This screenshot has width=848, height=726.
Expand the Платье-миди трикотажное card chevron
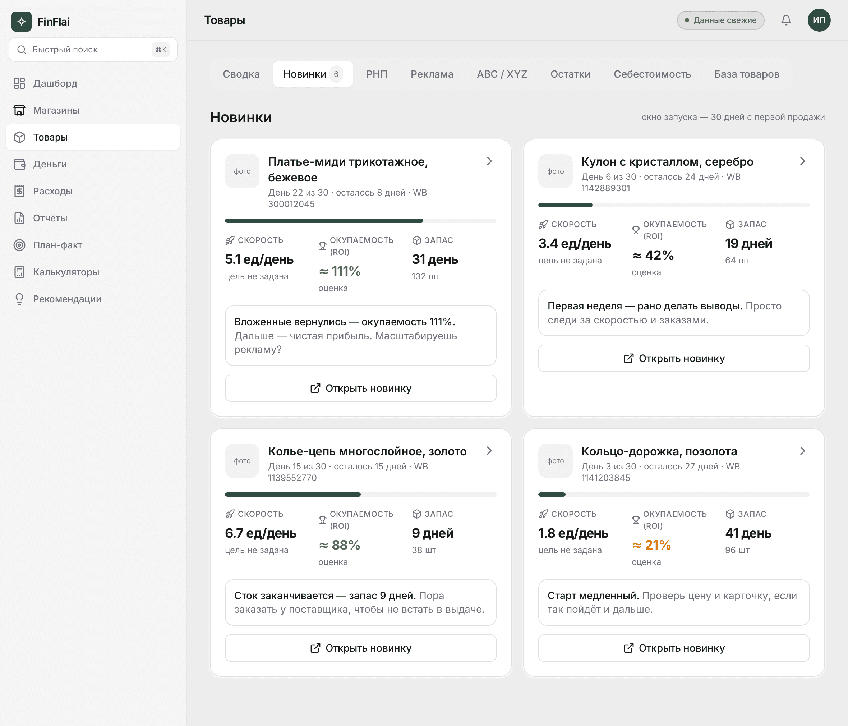[x=489, y=161]
